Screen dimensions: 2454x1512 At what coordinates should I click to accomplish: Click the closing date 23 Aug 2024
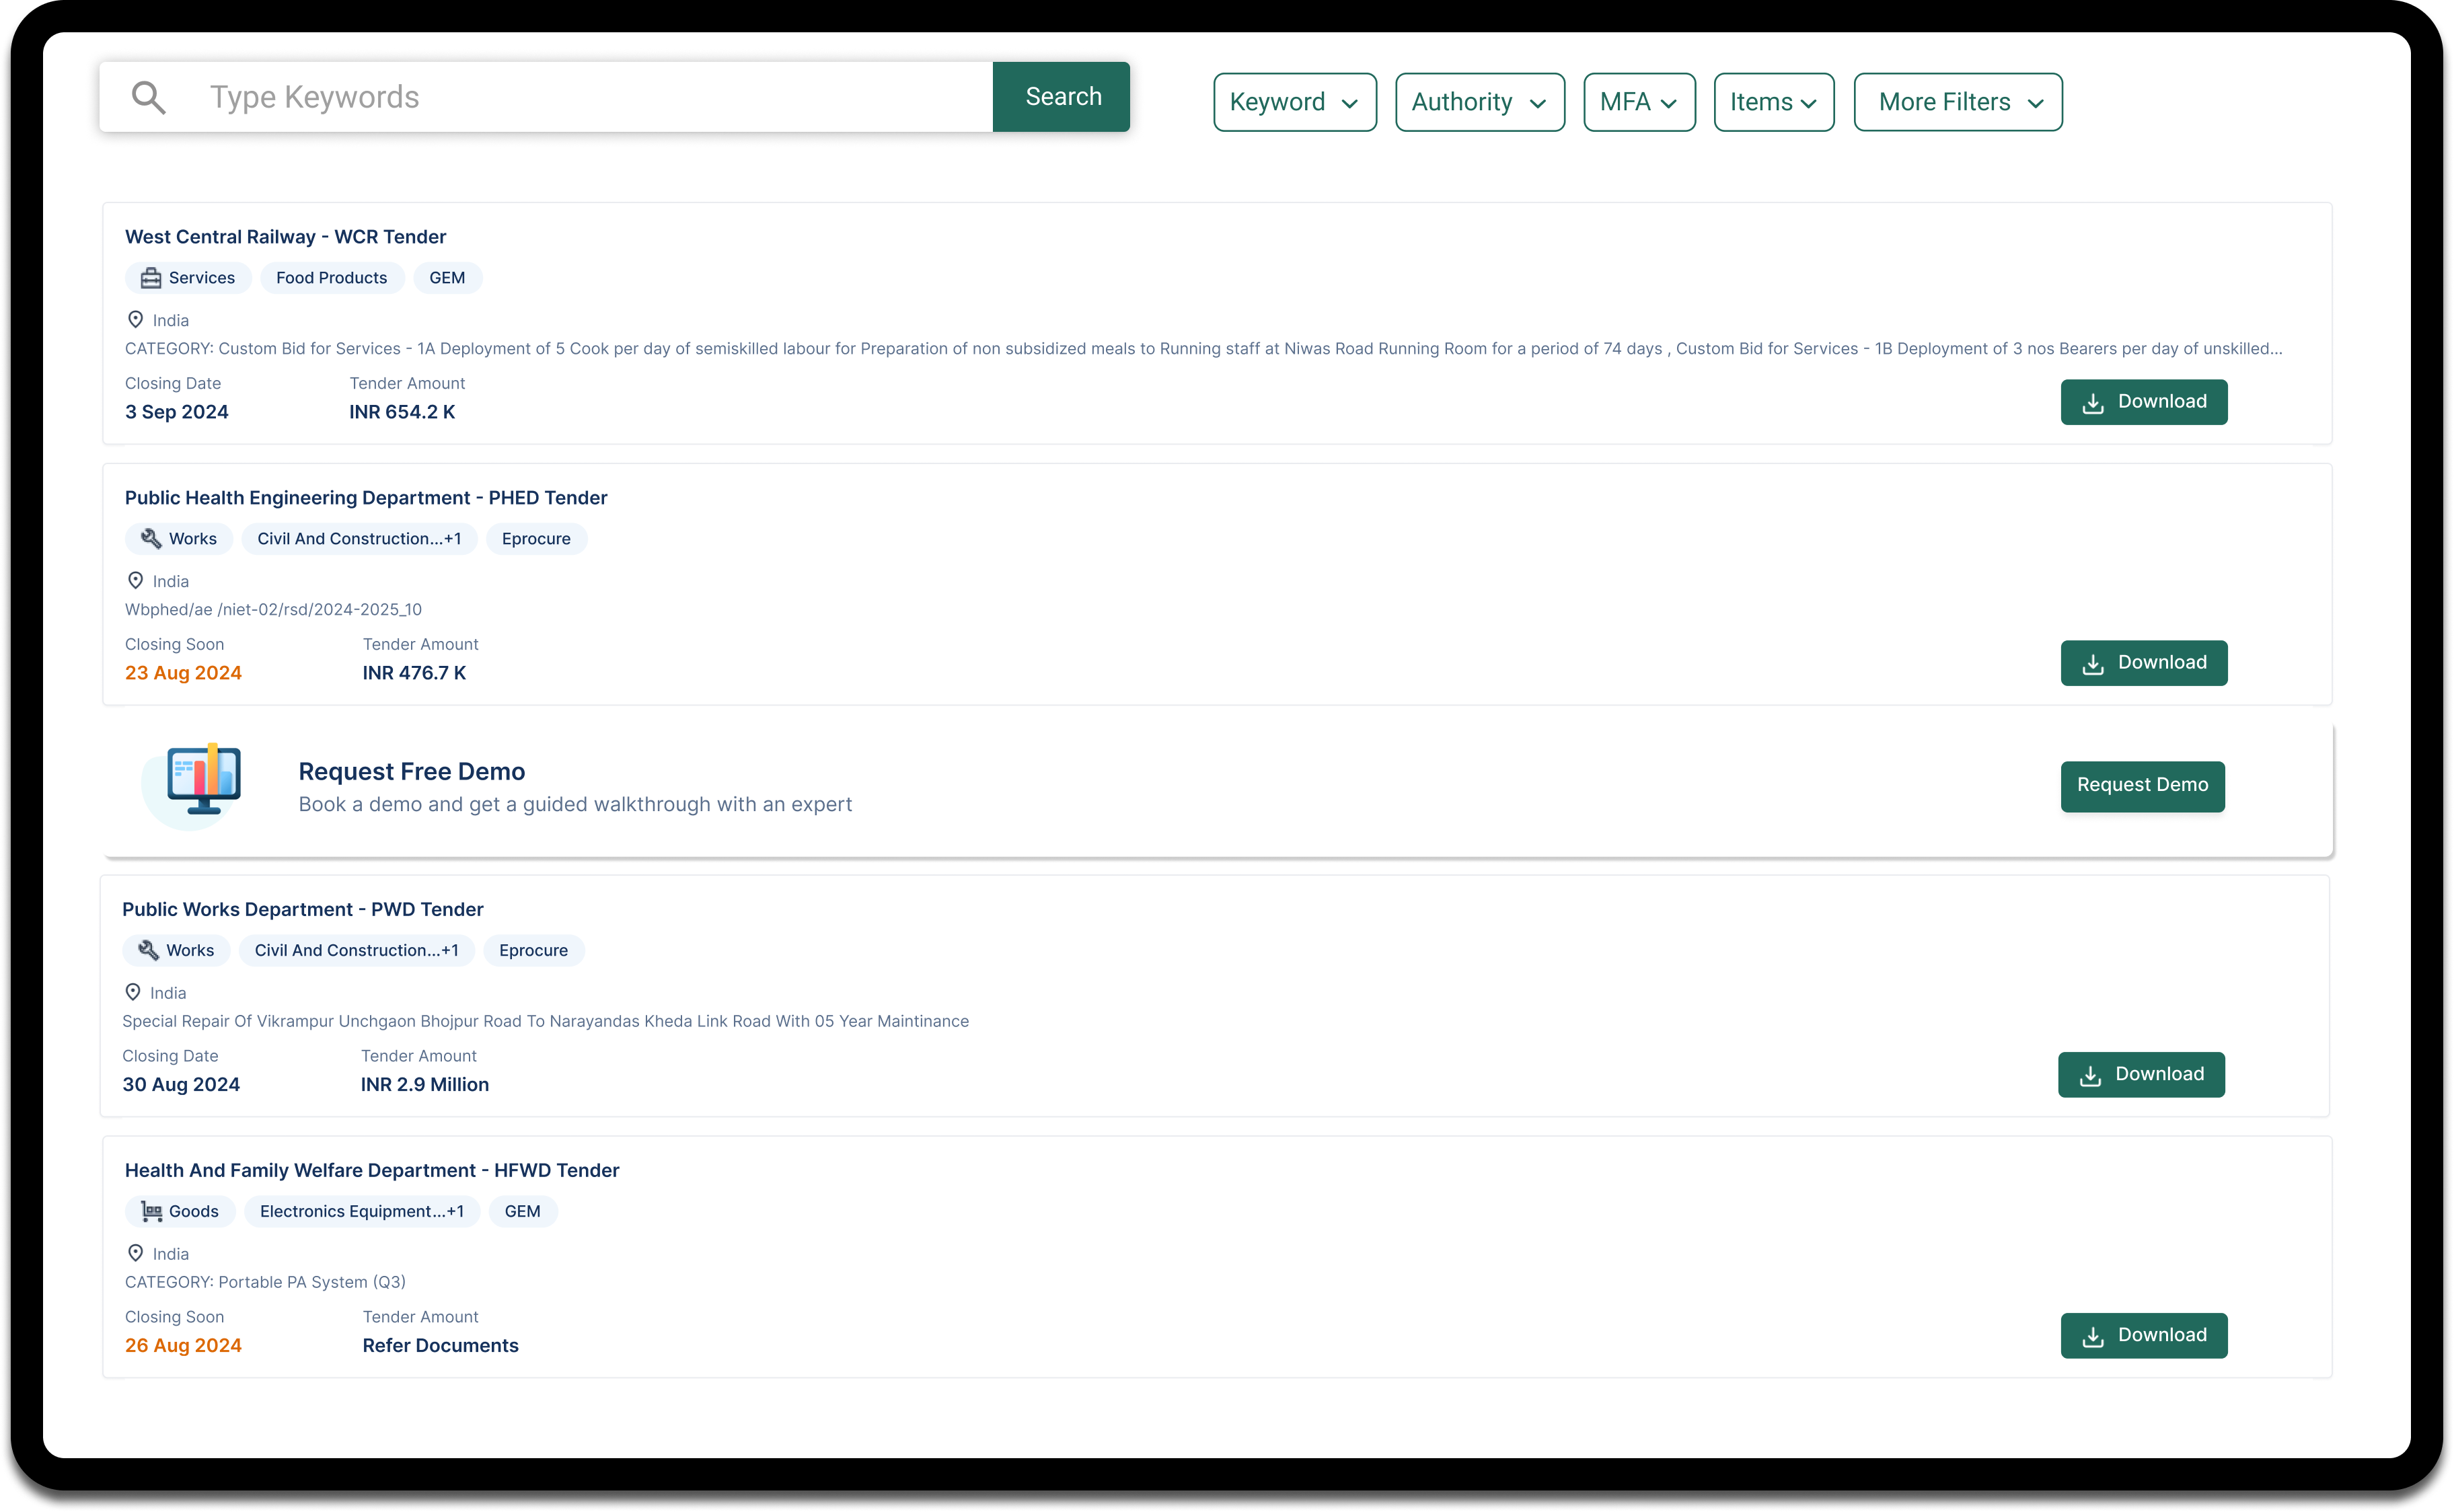[183, 673]
